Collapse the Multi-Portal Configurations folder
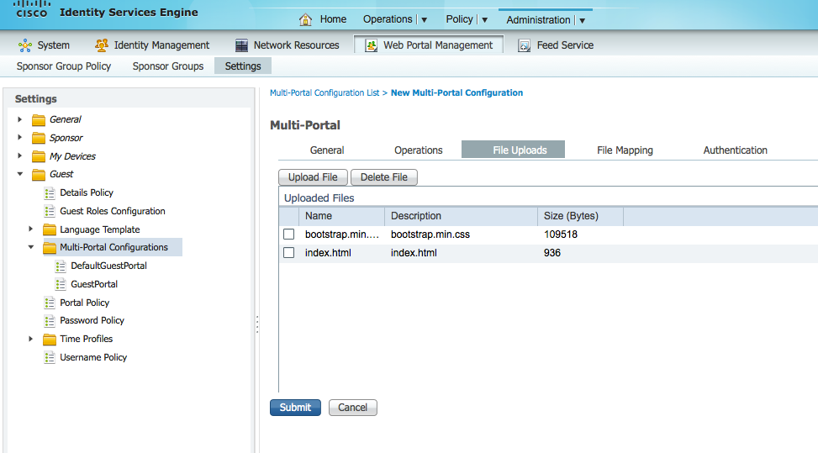The image size is (818, 453). pyautogui.click(x=31, y=247)
